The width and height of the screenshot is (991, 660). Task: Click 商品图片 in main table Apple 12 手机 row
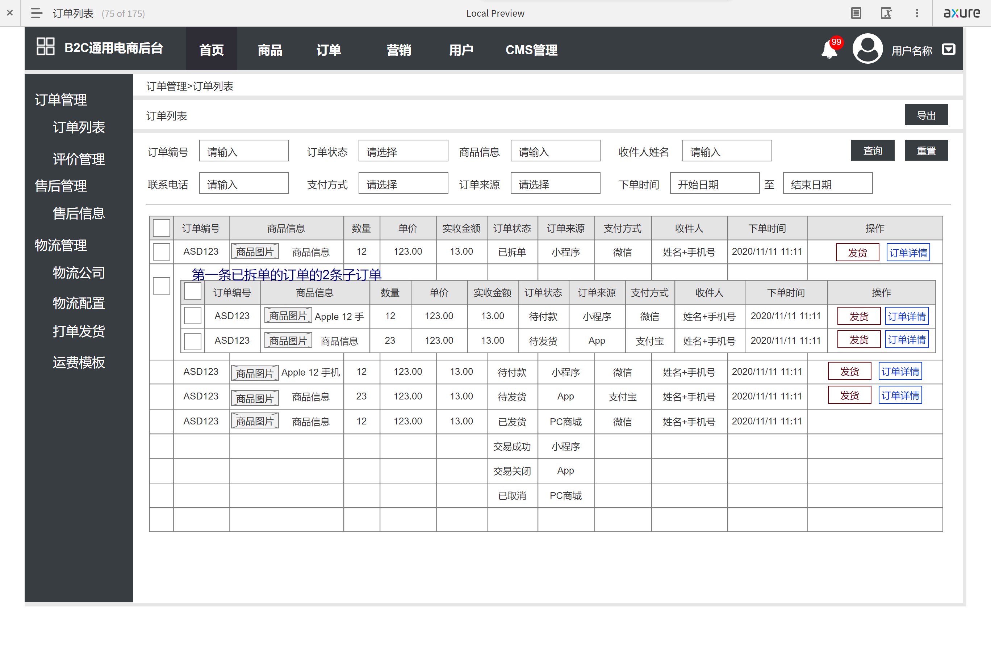255,372
